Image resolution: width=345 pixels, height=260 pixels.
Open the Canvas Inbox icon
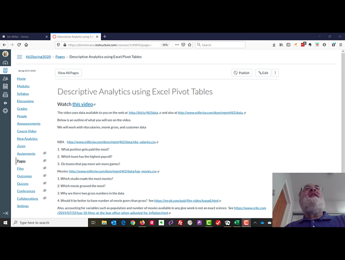point(5,95)
